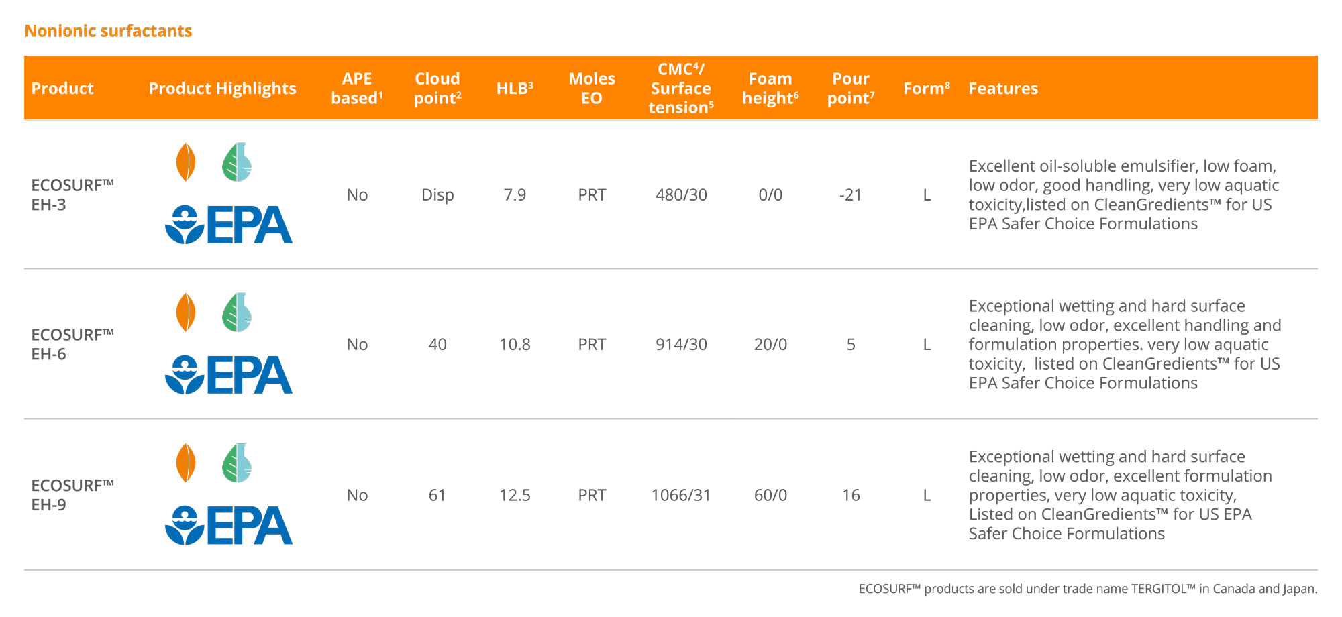
Task: Click the Nonionic surfactants heading
Action: pos(108,31)
